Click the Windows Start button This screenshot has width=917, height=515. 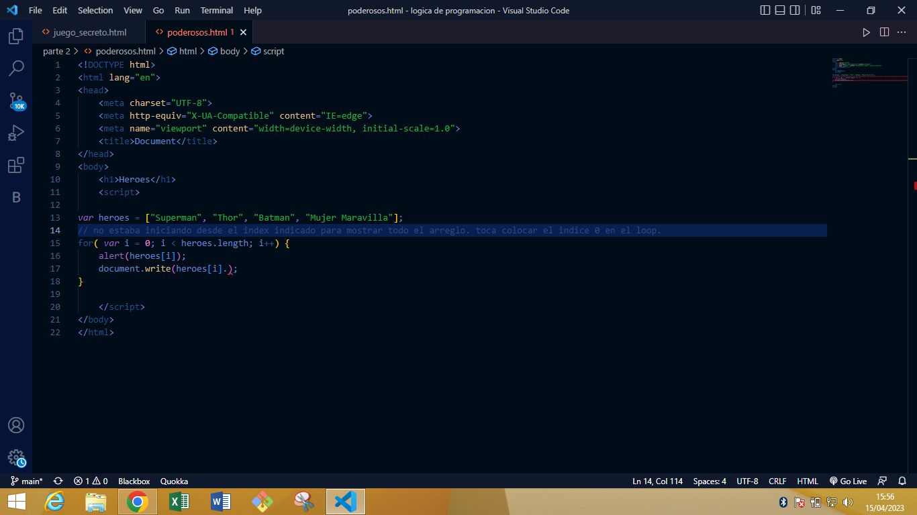click(16, 502)
